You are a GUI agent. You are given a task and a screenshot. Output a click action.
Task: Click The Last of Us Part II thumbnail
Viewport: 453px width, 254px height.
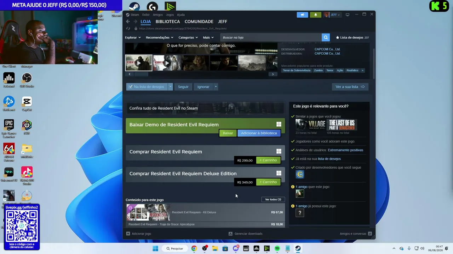click(342, 125)
